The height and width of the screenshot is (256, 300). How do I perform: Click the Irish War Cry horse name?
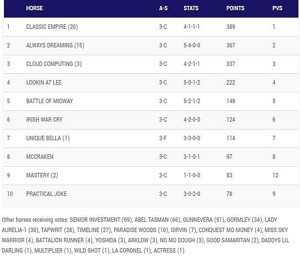pos(44,120)
